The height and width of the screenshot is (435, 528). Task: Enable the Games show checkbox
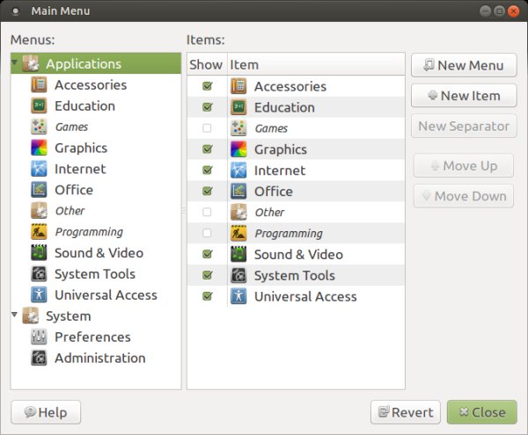(x=207, y=128)
